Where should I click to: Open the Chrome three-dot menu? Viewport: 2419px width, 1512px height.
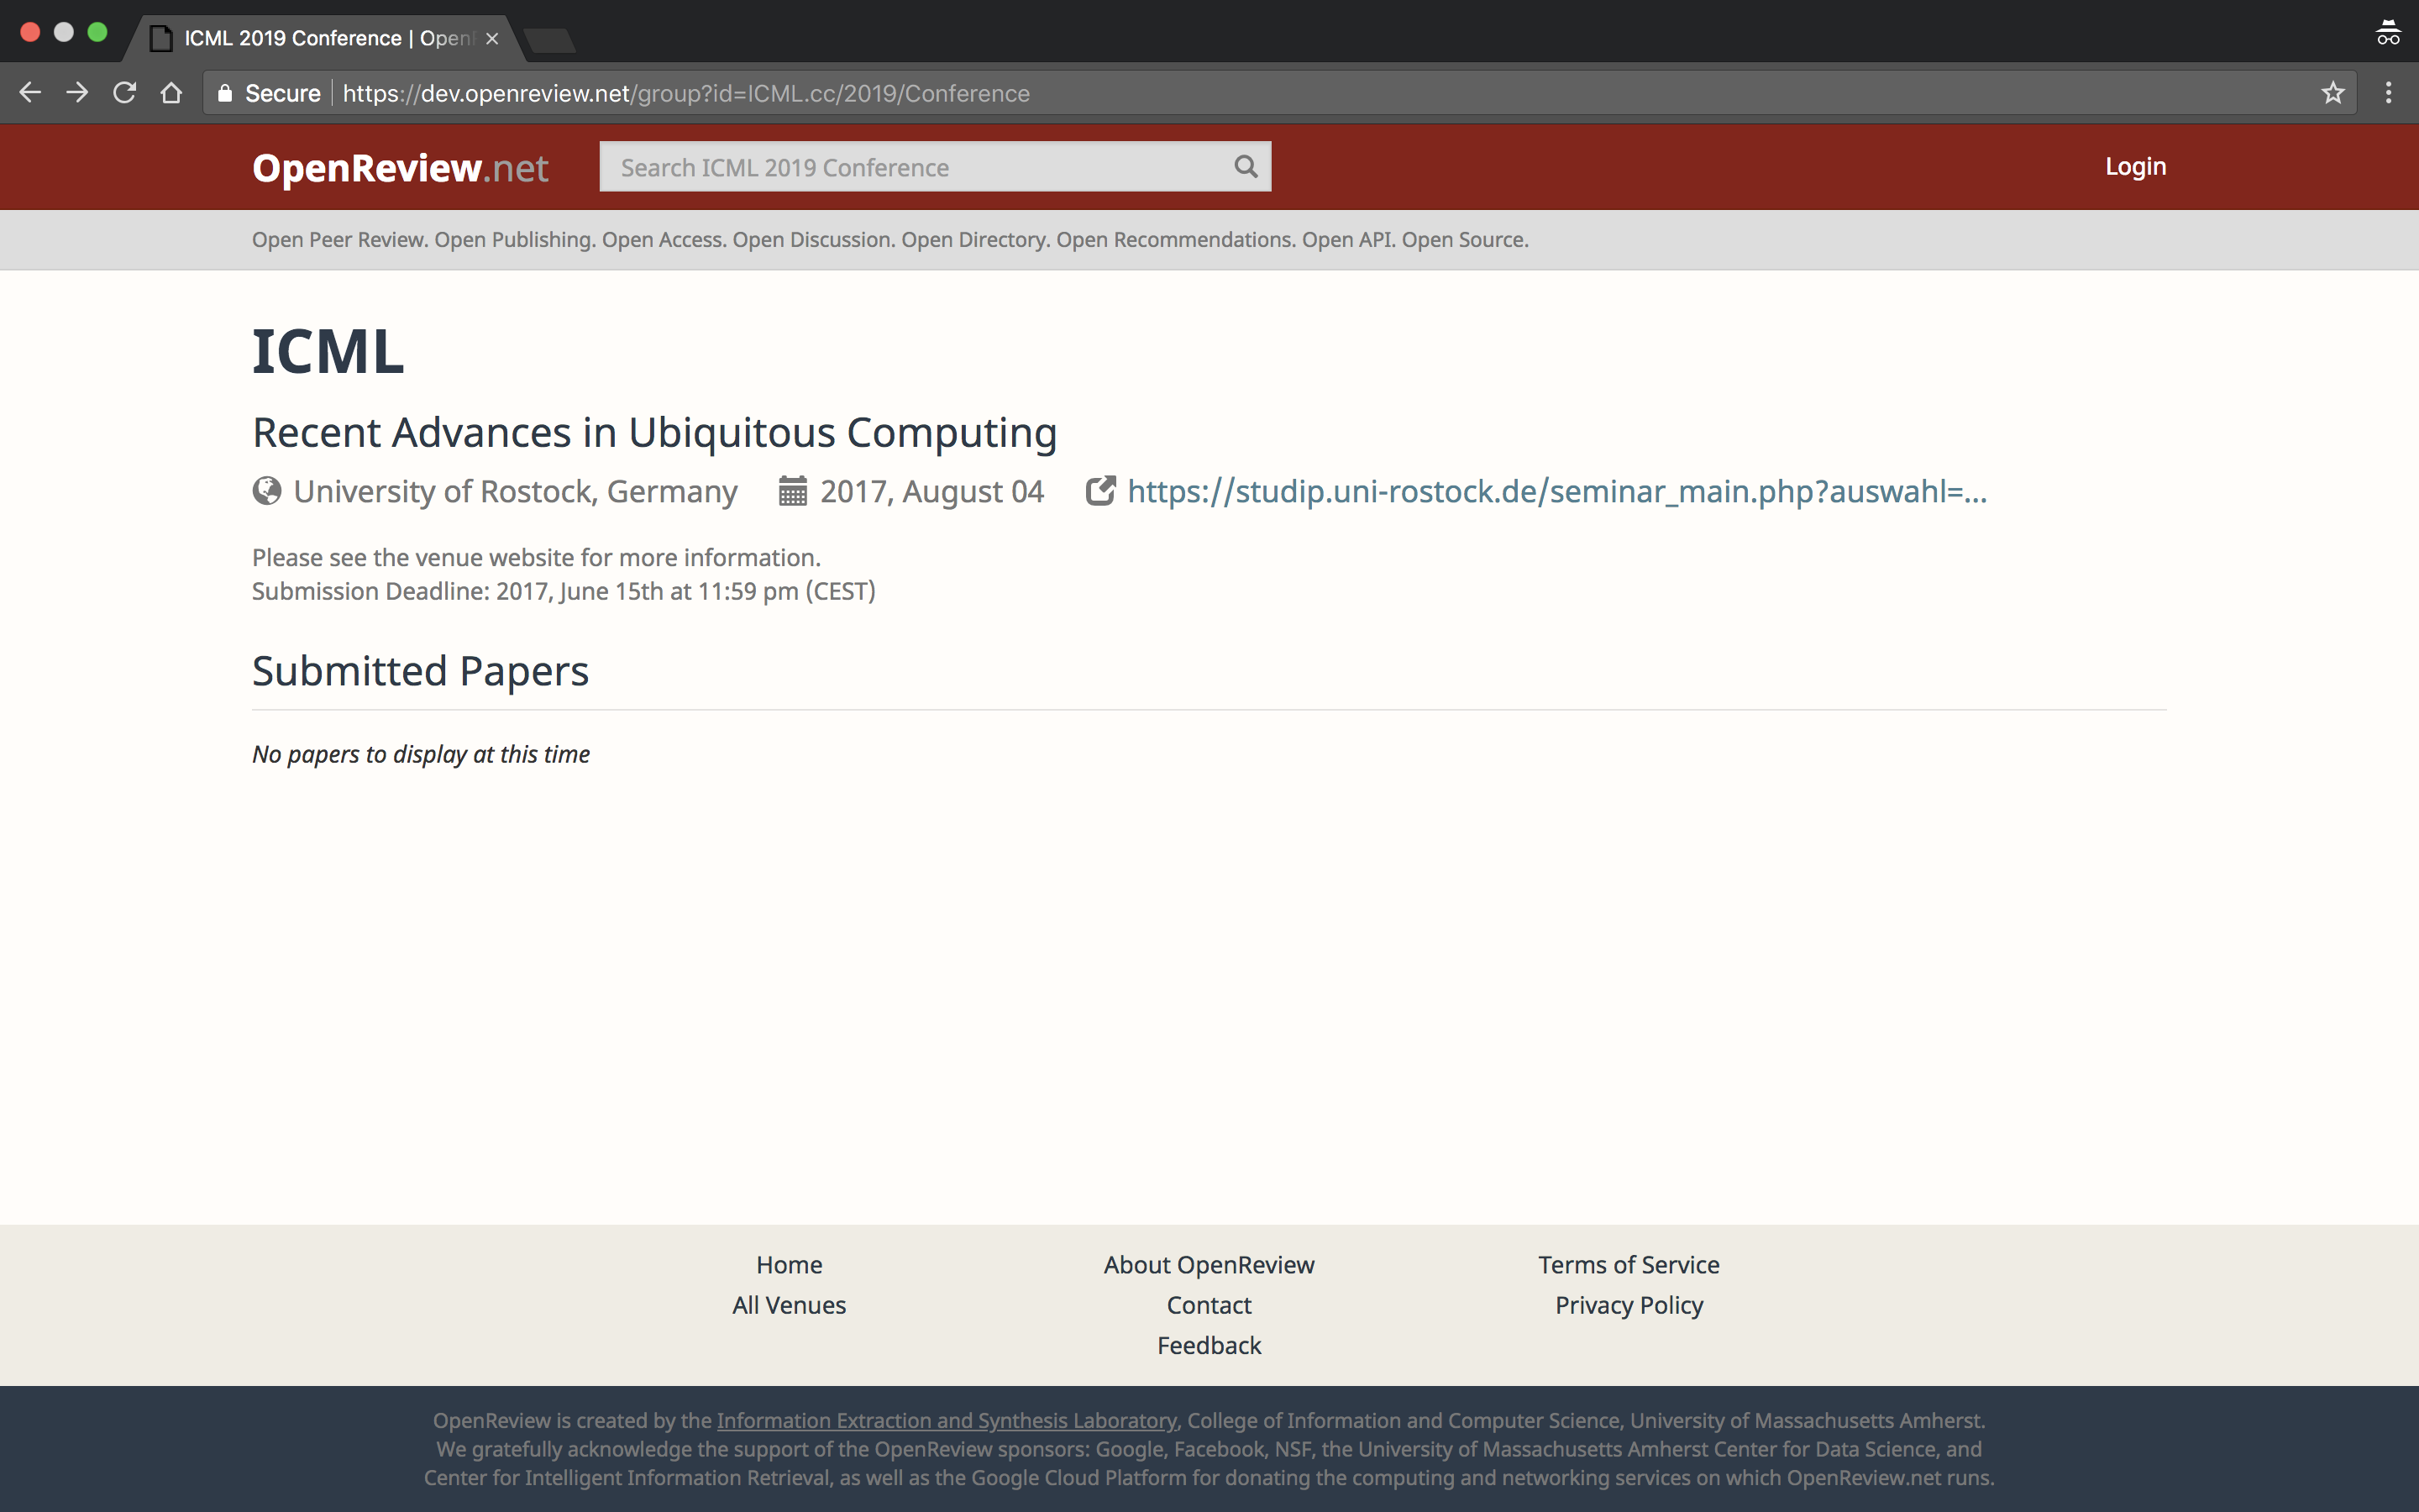pyautogui.click(x=2389, y=93)
